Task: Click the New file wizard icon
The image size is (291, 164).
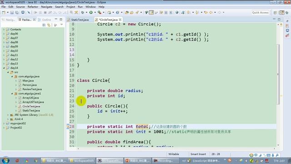Action: 4,12
